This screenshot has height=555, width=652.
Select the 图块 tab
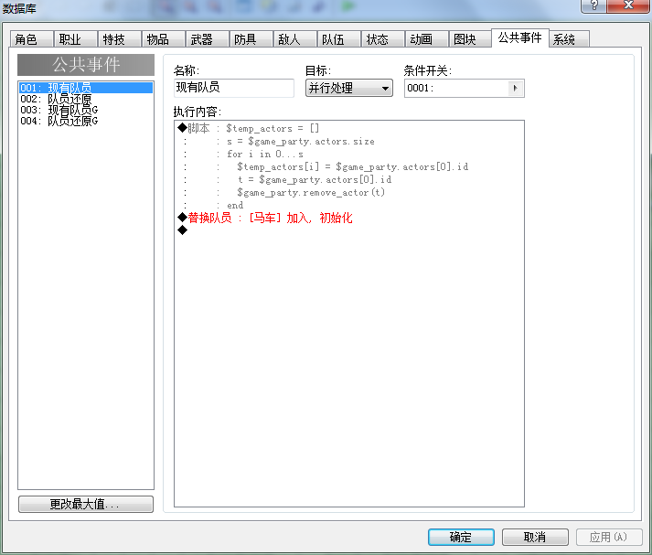point(471,39)
